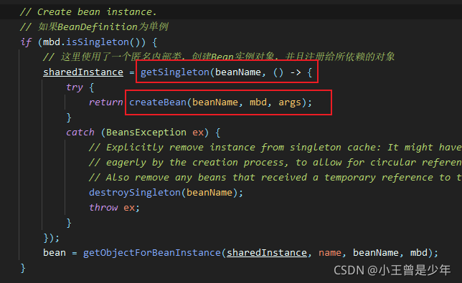462x283 pixels.
Task: Click the lambda arrow '->' after getSingleton
Action: pyautogui.click(x=296, y=72)
